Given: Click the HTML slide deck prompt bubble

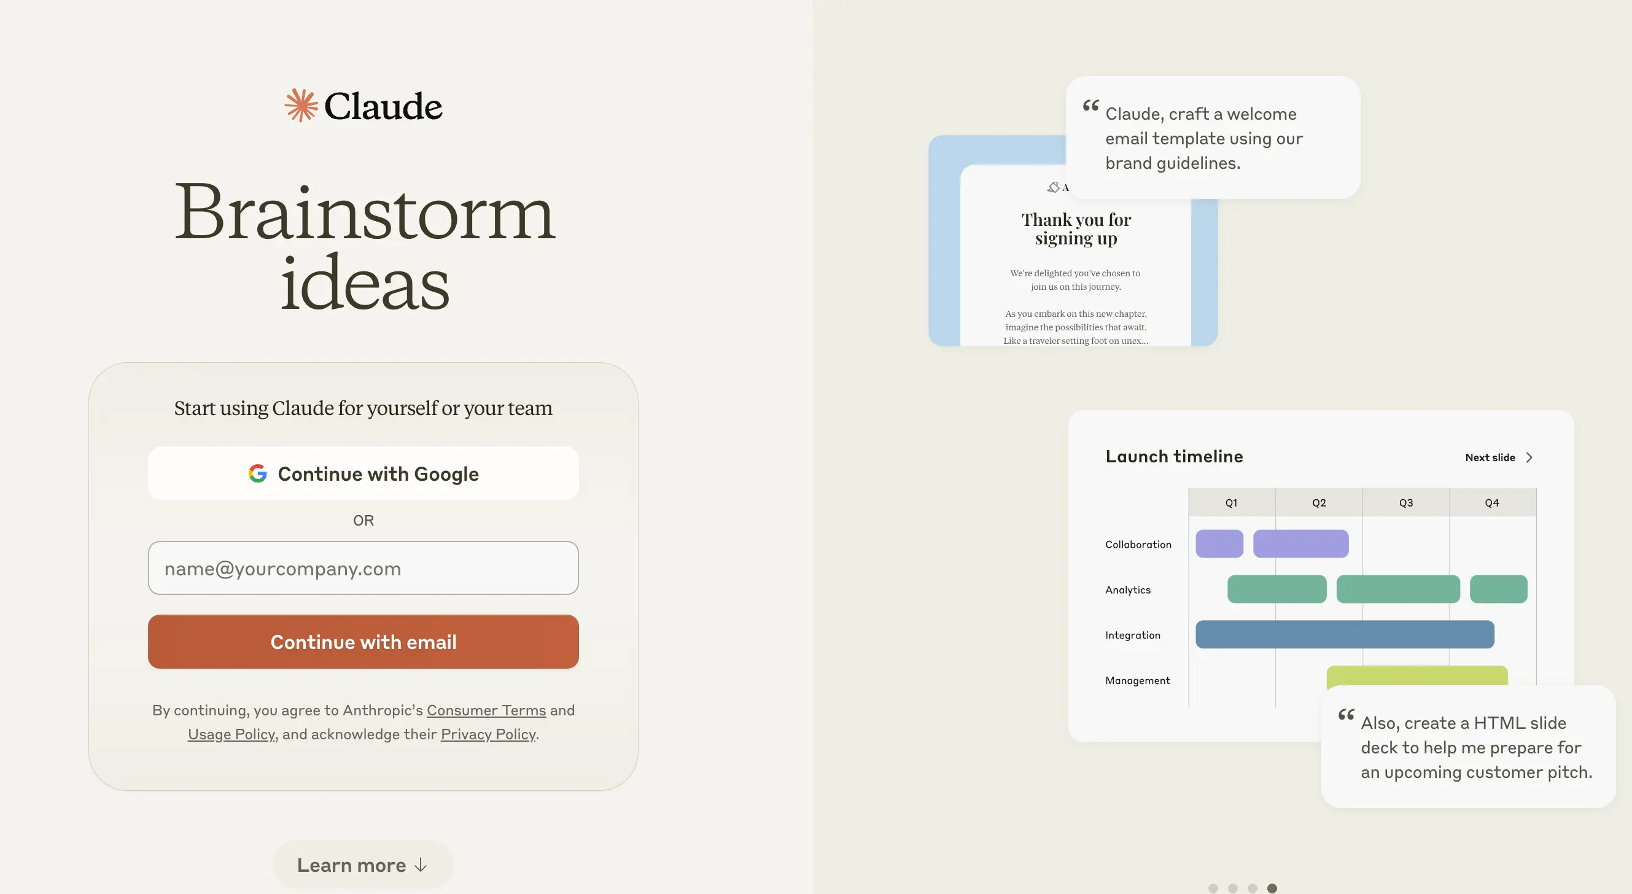Looking at the screenshot, I should click(x=1468, y=747).
